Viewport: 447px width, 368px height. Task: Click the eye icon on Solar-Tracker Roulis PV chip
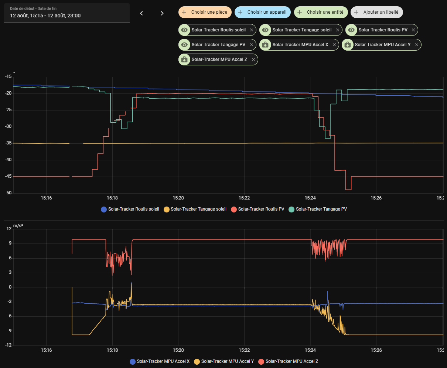coord(351,30)
